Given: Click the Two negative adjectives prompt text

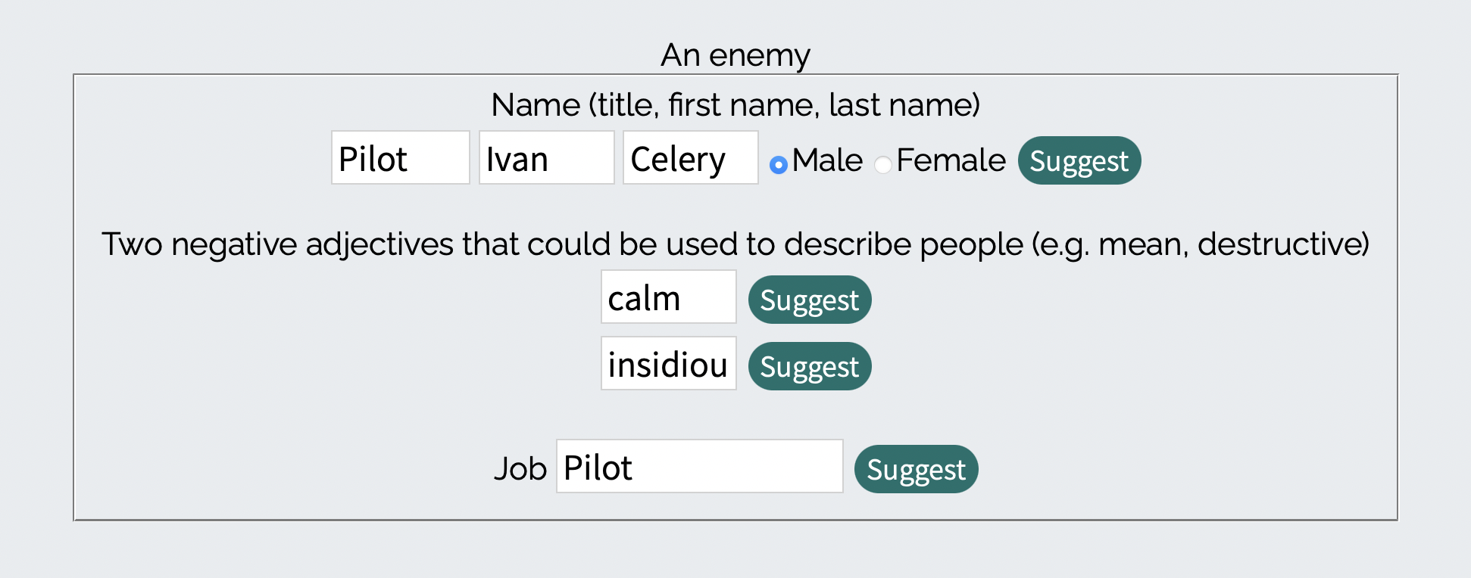Looking at the screenshot, I should pyautogui.click(x=561, y=244).
